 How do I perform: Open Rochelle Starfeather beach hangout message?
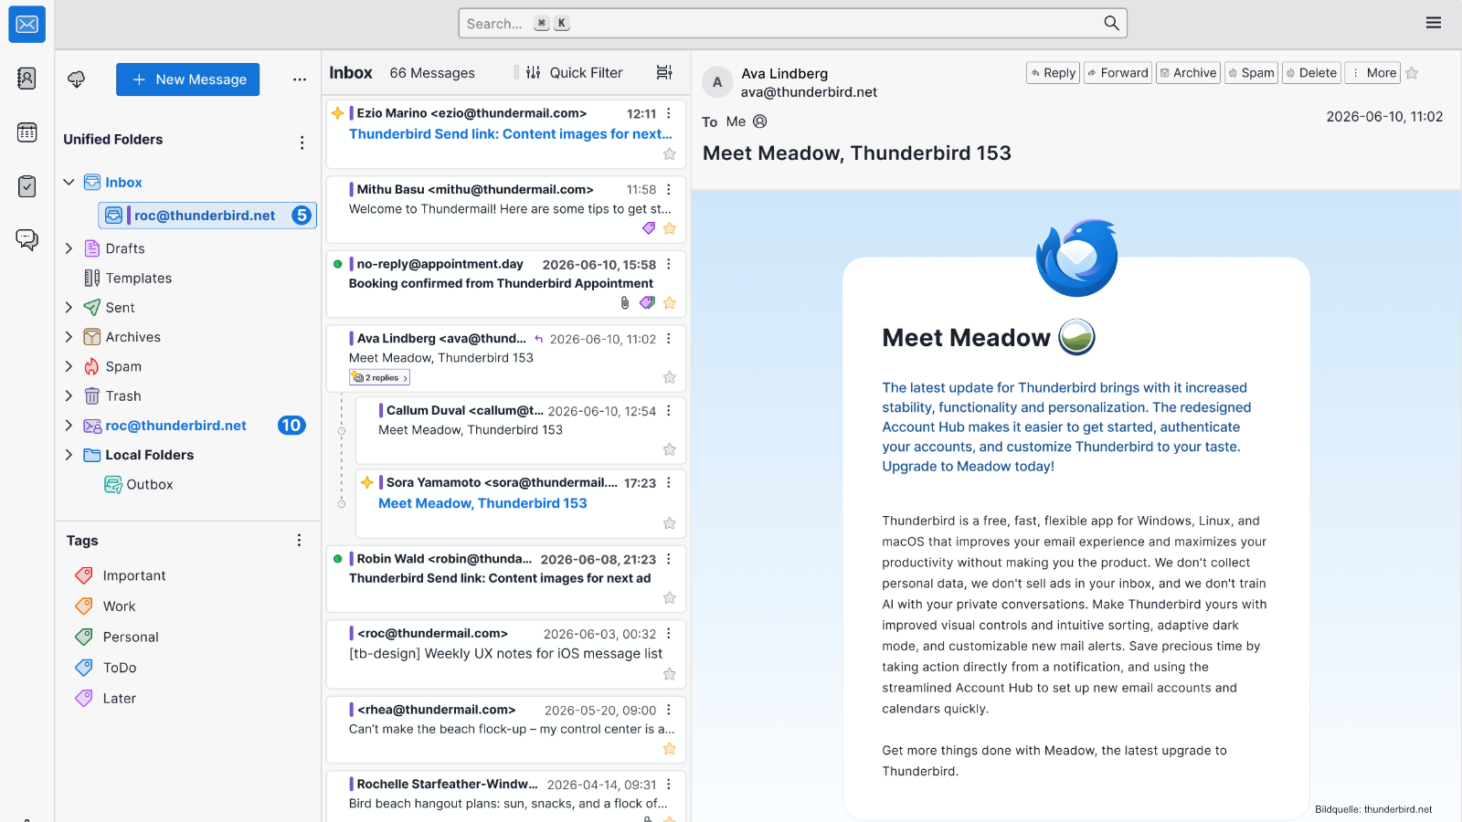point(506,796)
